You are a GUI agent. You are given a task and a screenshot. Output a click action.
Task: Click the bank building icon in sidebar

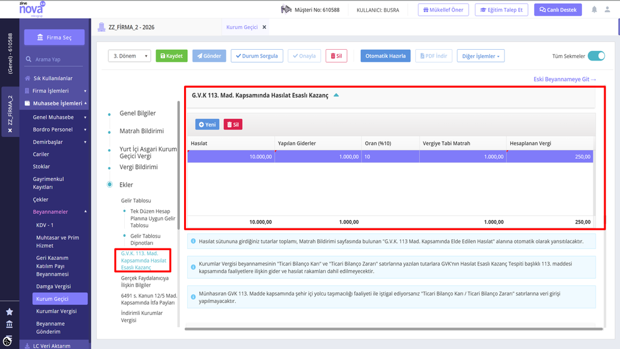pos(10,325)
